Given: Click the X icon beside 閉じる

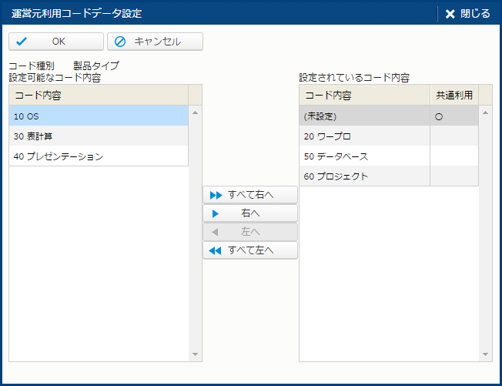Looking at the screenshot, I should coord(450,14).
